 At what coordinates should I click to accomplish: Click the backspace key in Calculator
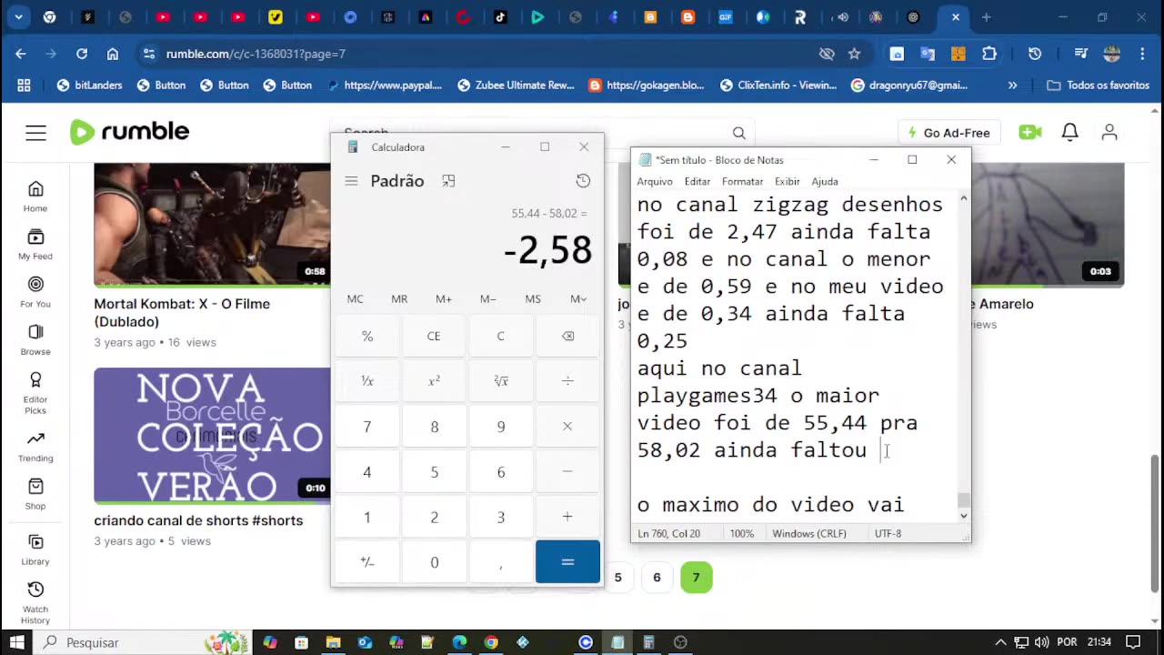coord(567,337)
